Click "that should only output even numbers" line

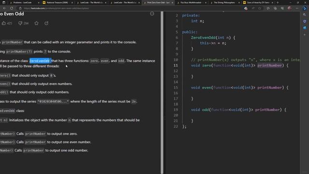point(42,84)
